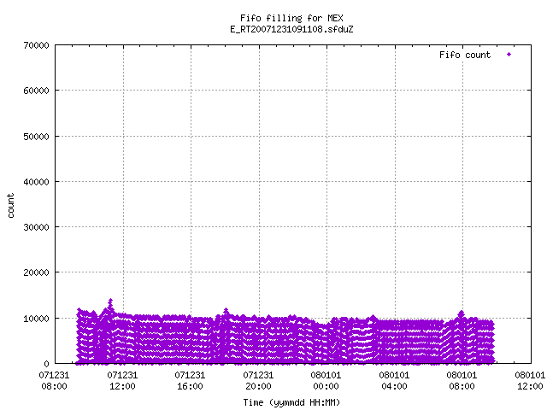Click the x-axis tick label 080101 12:00
The image size is (547, 410).
(530, 380)
